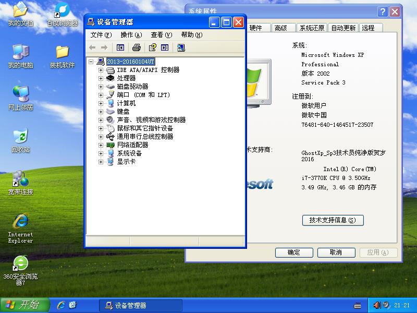Collapse the 2013-20160104UT root node
The height and width of the screenshot is (313, 417).
coord(91,62)
